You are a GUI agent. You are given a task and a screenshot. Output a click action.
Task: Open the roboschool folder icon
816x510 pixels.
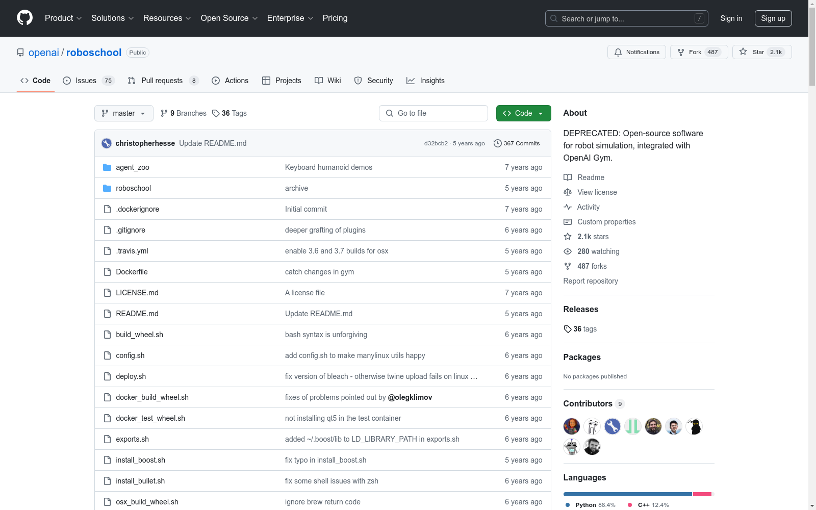107,188
